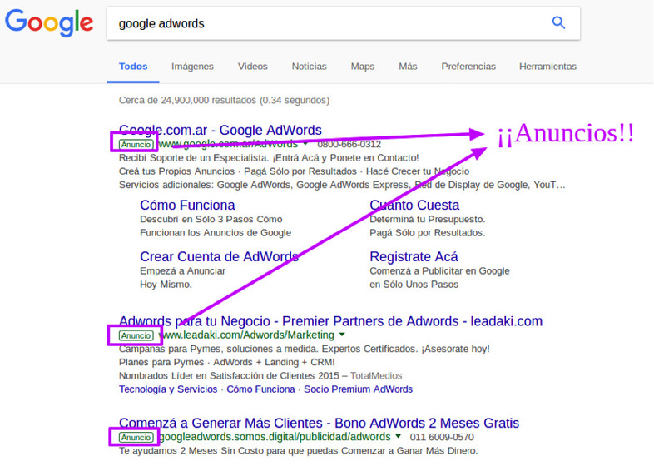Focus the search box containing google adwords

coord(344,23)
